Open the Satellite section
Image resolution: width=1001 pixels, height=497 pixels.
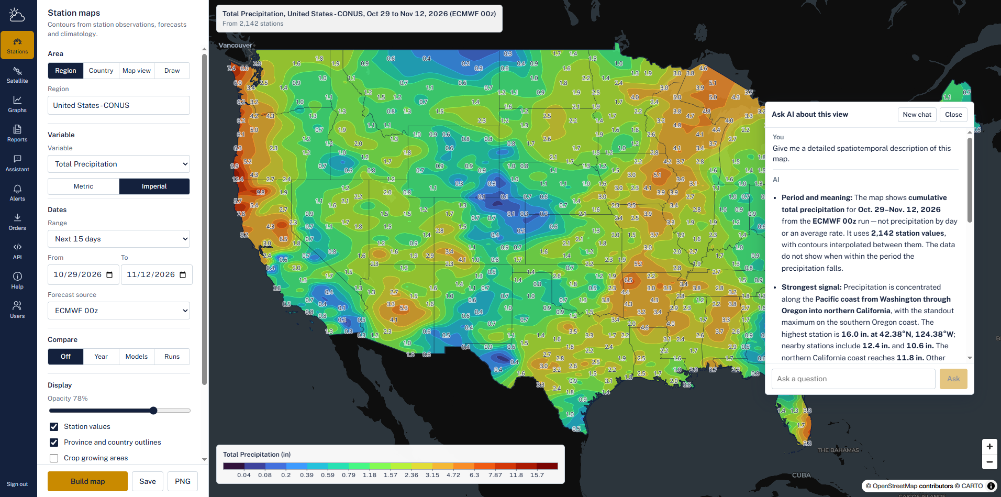(17, 75)
